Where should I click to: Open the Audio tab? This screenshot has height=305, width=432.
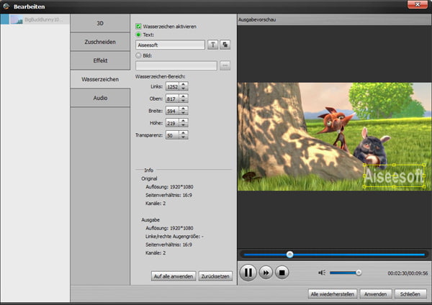point(100,98)
